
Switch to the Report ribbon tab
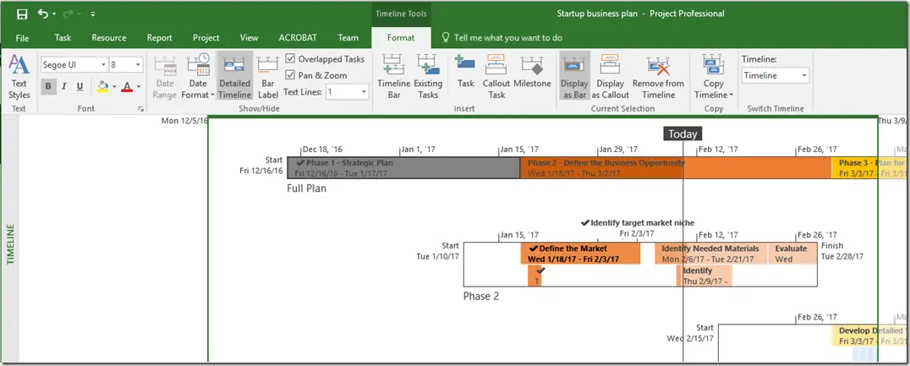point(159,38)
